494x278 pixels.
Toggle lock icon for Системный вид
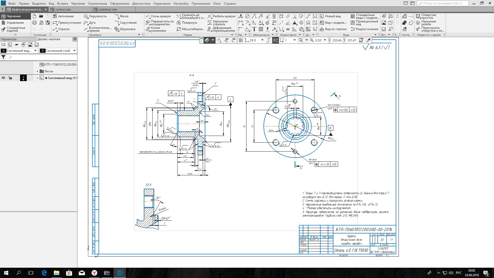pos(10,78)
